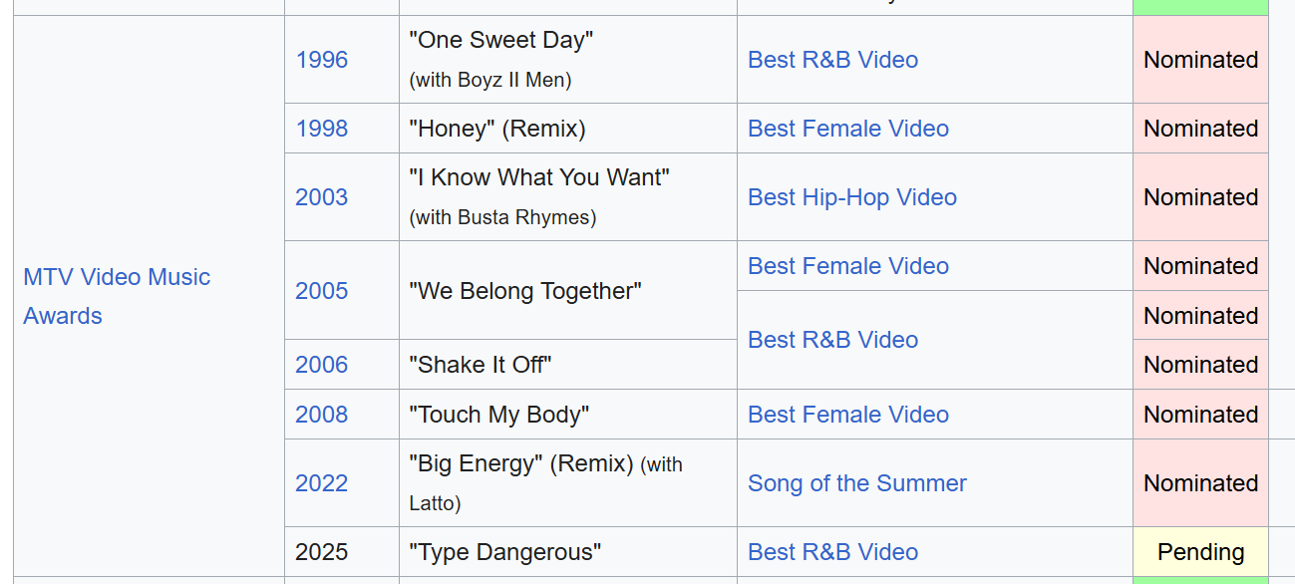Click Best R&B Video link for Type Dangerous
This screenshot has height=584, width=1295.
(x=832, y=552)
